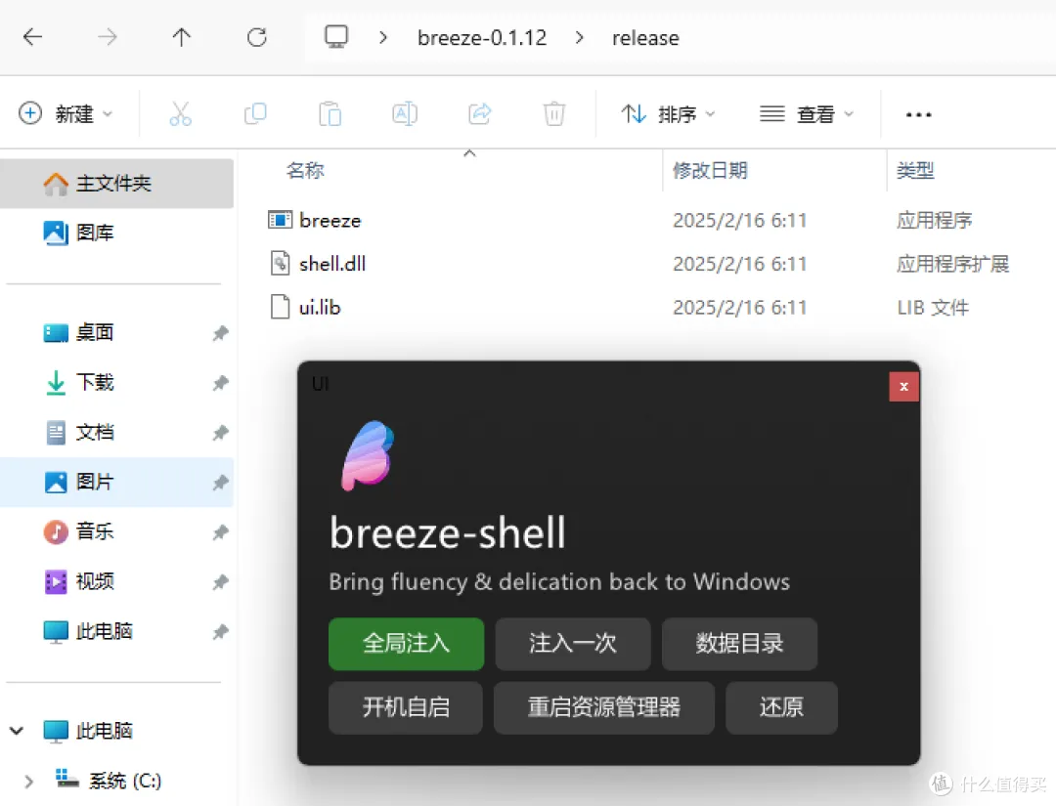Click 注入一次 to inject once
1056x806 pixels.
click(572, 643)
